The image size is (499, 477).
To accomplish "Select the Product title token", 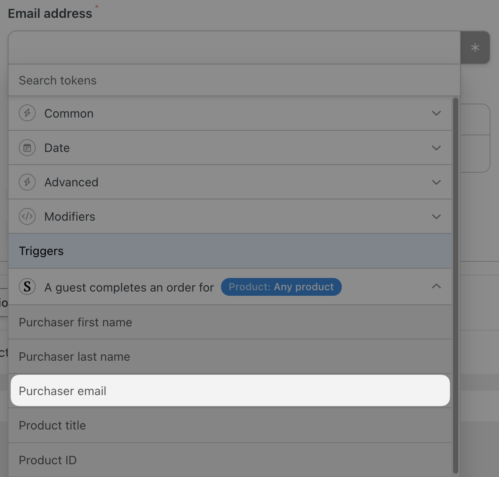I will [230, 425].
